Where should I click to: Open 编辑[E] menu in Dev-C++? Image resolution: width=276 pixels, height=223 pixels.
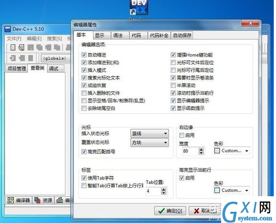click(x=34, y=38)
